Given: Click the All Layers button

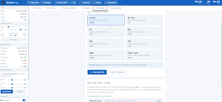Looking at the screenshot, I should [13, 40].
